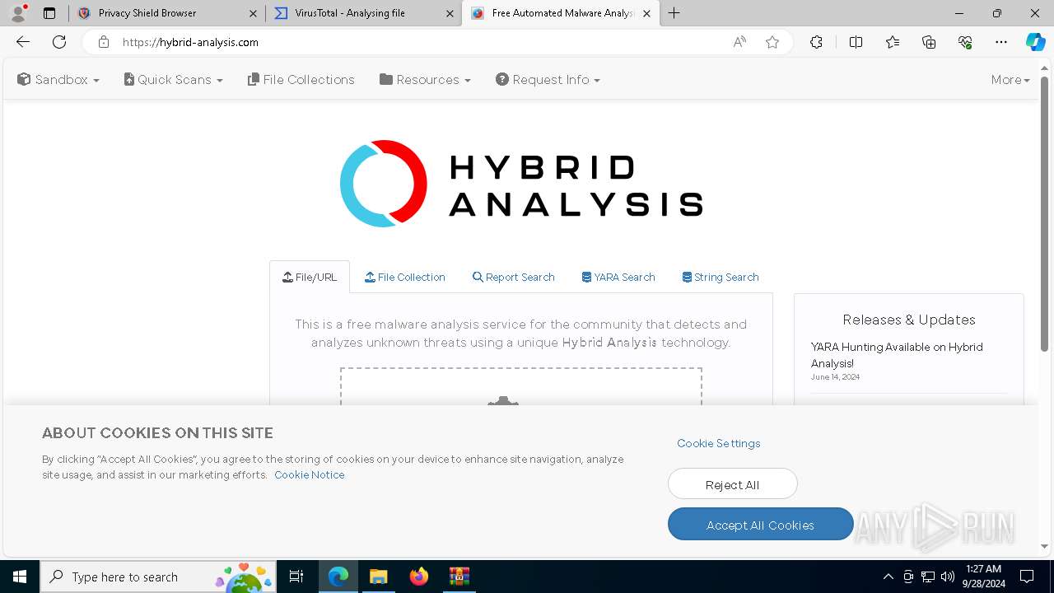Select the File/URL tab
The width and height of the screenshot is (1054, 593).
[x=310, y=278]
